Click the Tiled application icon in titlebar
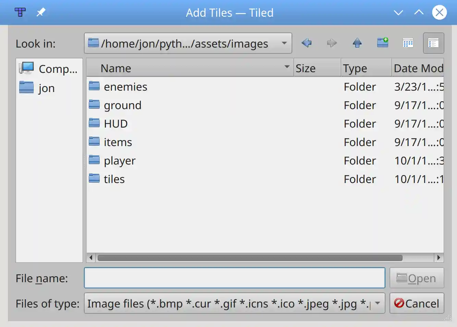 (x=20, y=12)
